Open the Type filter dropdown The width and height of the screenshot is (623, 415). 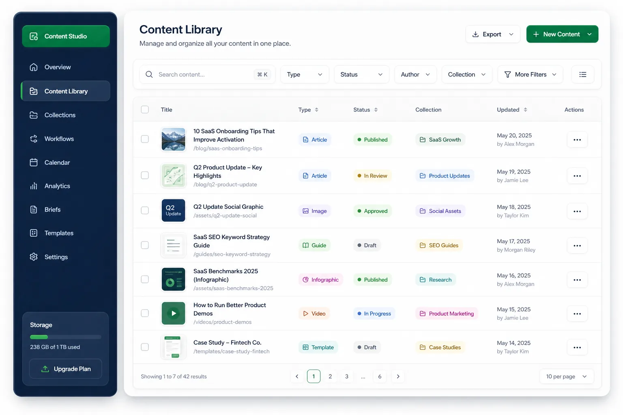click(x=305, y=75)
